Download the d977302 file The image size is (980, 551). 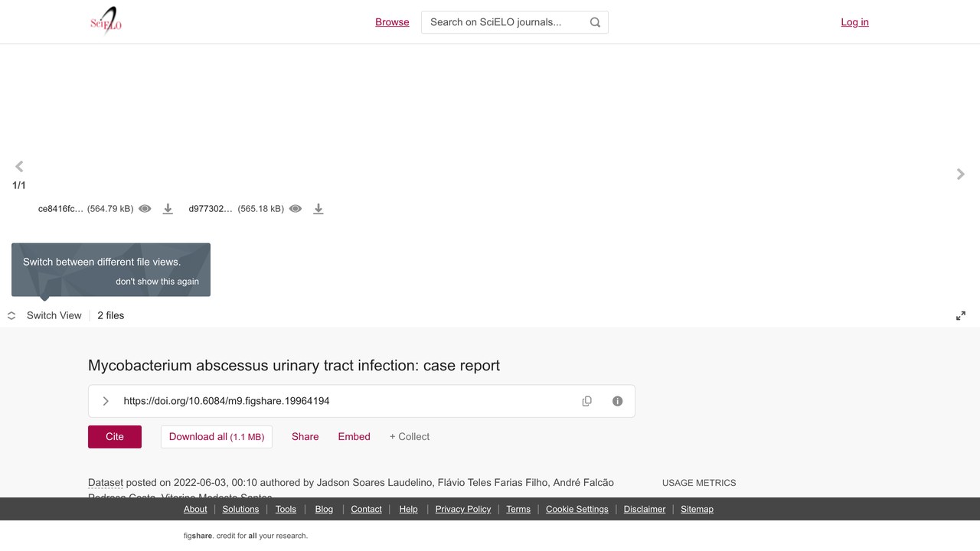coord(318,209)
